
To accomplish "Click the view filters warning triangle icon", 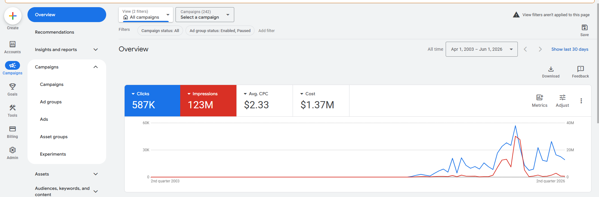I will coord(516,15).
